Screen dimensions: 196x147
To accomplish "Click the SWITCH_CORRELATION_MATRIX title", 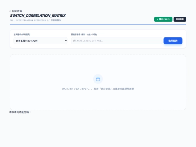I will coord(38,16).
